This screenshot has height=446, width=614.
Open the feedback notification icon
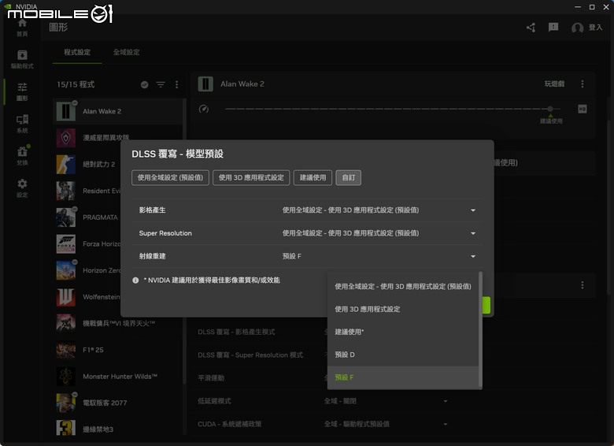pyautogui.click(x=553, y=27)
